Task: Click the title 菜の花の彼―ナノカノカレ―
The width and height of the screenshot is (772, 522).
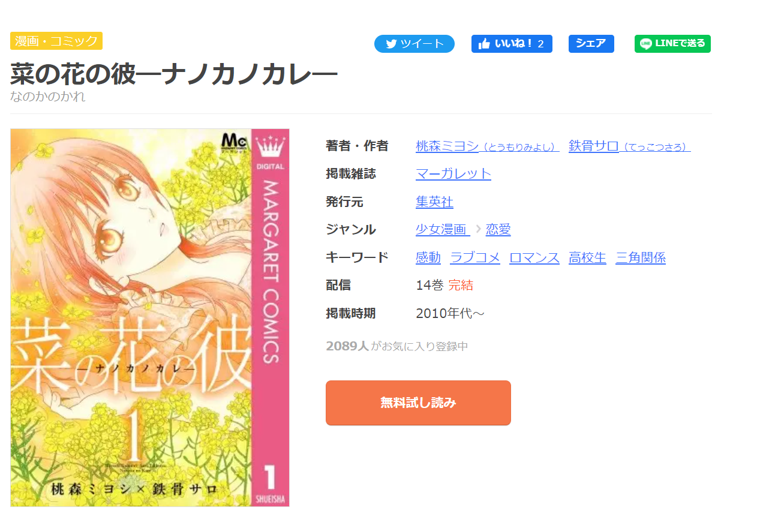Action: (x=174, y=74)
